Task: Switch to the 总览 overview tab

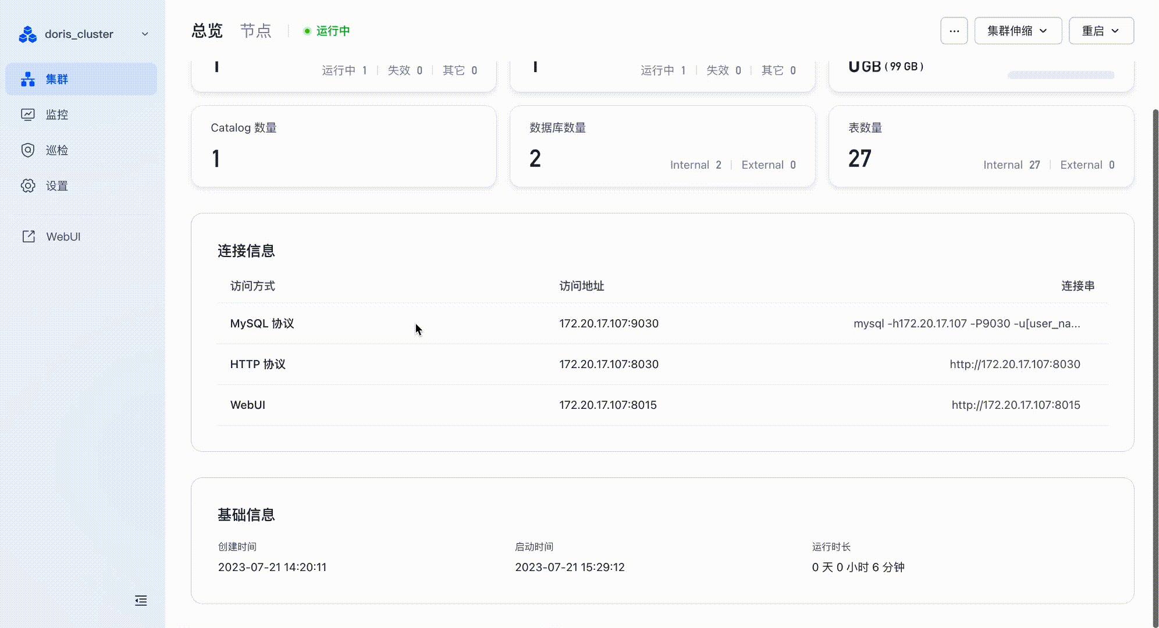Action: (x=207, y=31)
